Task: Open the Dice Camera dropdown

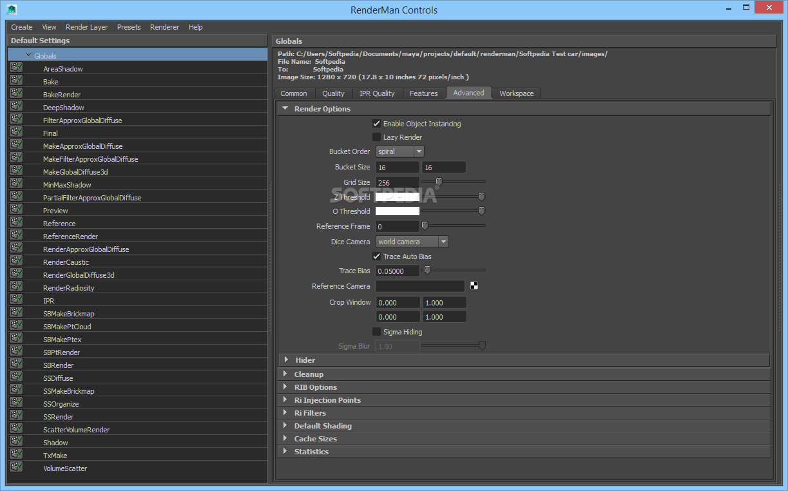Action: click(x=412, y=242)
